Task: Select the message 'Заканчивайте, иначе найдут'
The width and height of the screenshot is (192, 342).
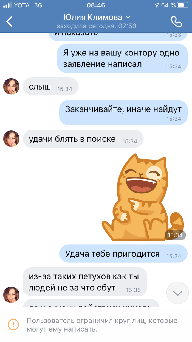Action: 123,112
